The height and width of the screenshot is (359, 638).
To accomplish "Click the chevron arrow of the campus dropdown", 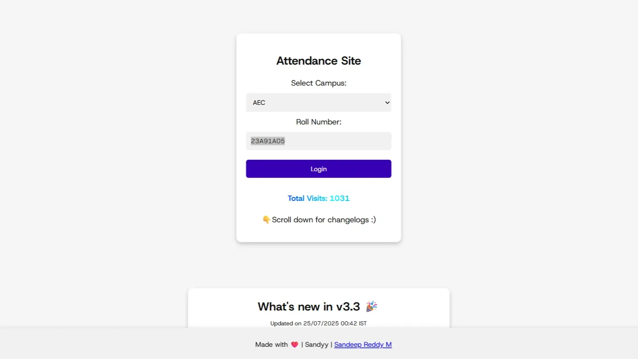I will point(387,103).
